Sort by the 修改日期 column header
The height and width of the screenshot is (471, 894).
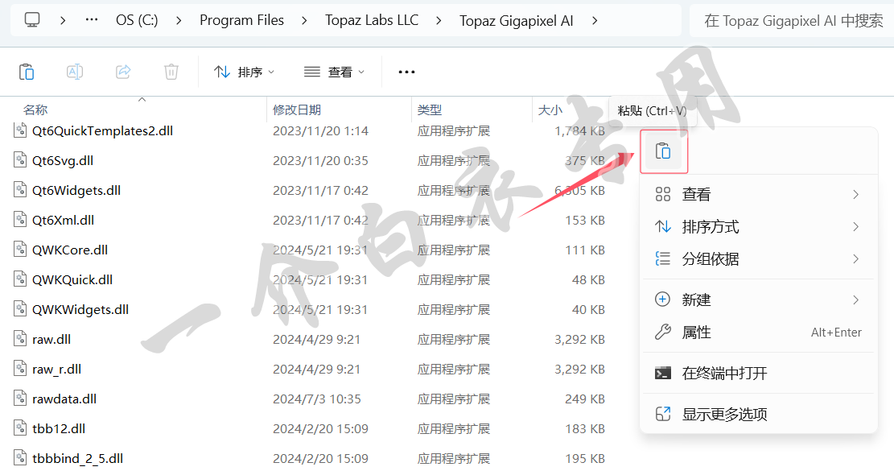coord(297,109)
